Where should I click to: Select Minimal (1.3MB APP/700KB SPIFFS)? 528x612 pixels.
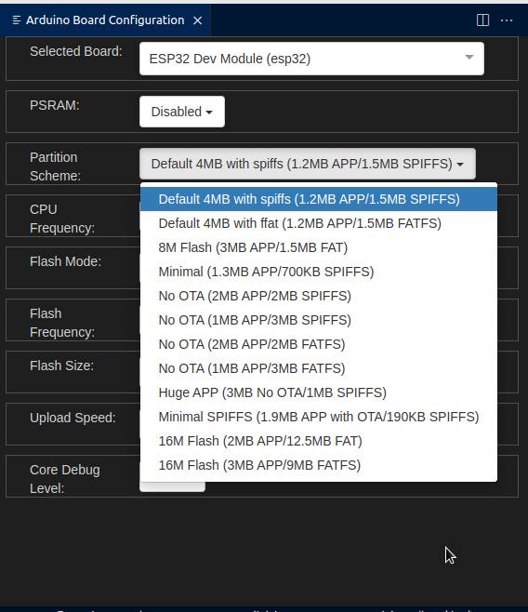tap(319, 272)
